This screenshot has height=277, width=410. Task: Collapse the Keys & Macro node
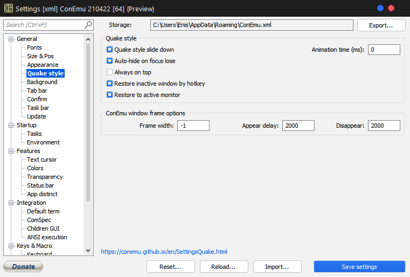pyautogui.click(x=11, y=246)
